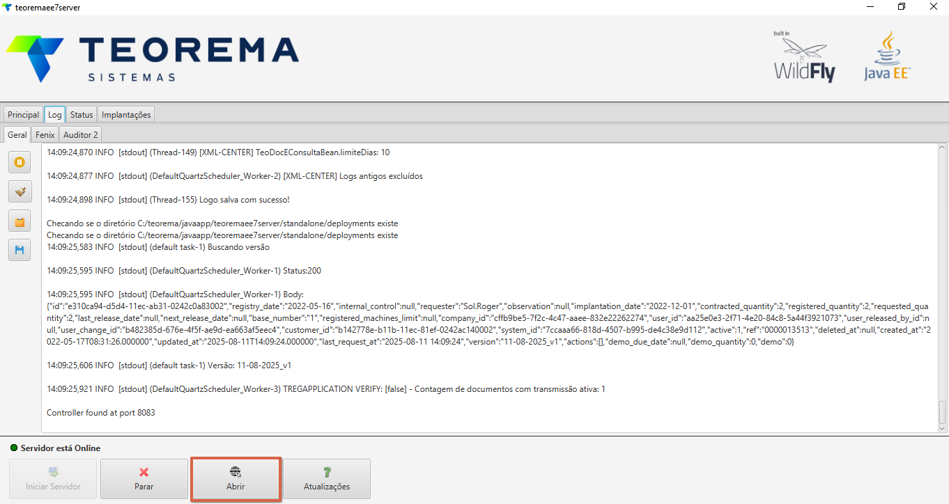Screen dimensions: 949x504
Task: Pause log output with the pause icon
Action: click(x=20, y=162)
